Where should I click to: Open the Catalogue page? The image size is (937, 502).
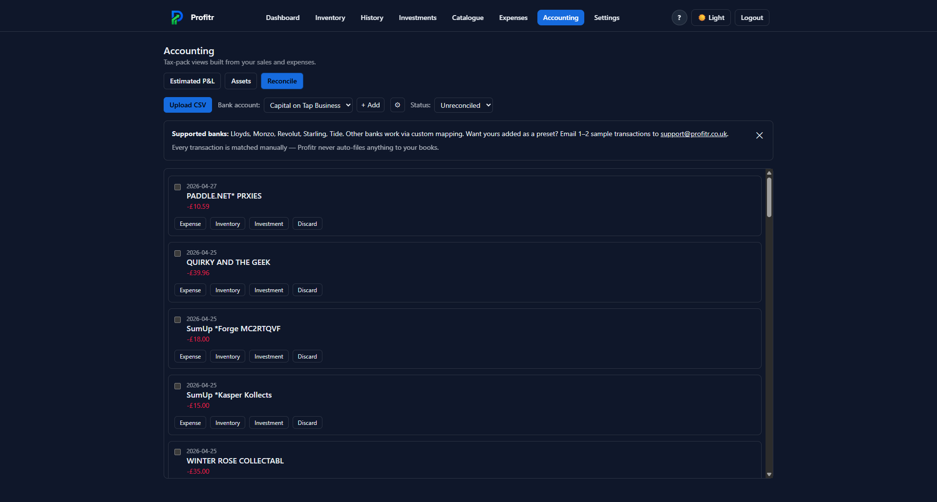click(468, 18)
